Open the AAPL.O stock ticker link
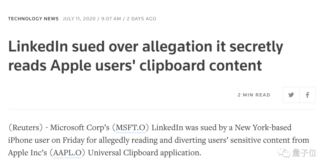 click(x=67, y=153)
